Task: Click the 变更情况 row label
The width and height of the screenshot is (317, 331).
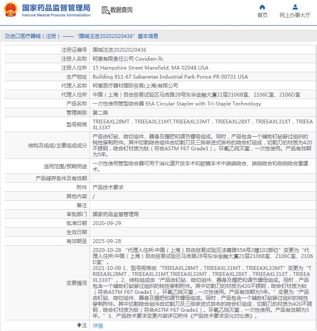Action: [77, 283]
